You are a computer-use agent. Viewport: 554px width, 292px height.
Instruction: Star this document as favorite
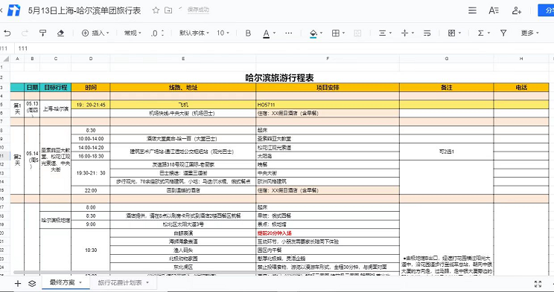156,10
